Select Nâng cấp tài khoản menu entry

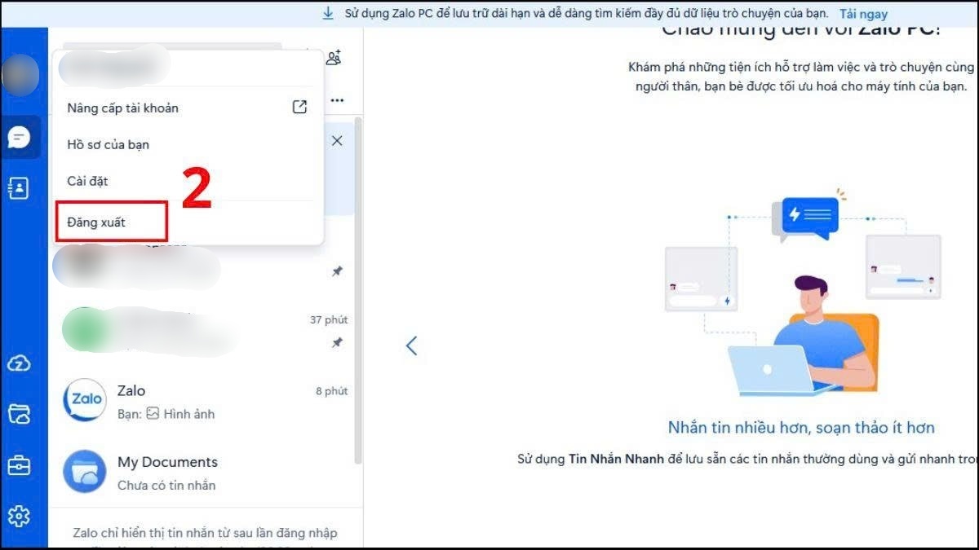(x=188, y=108)
